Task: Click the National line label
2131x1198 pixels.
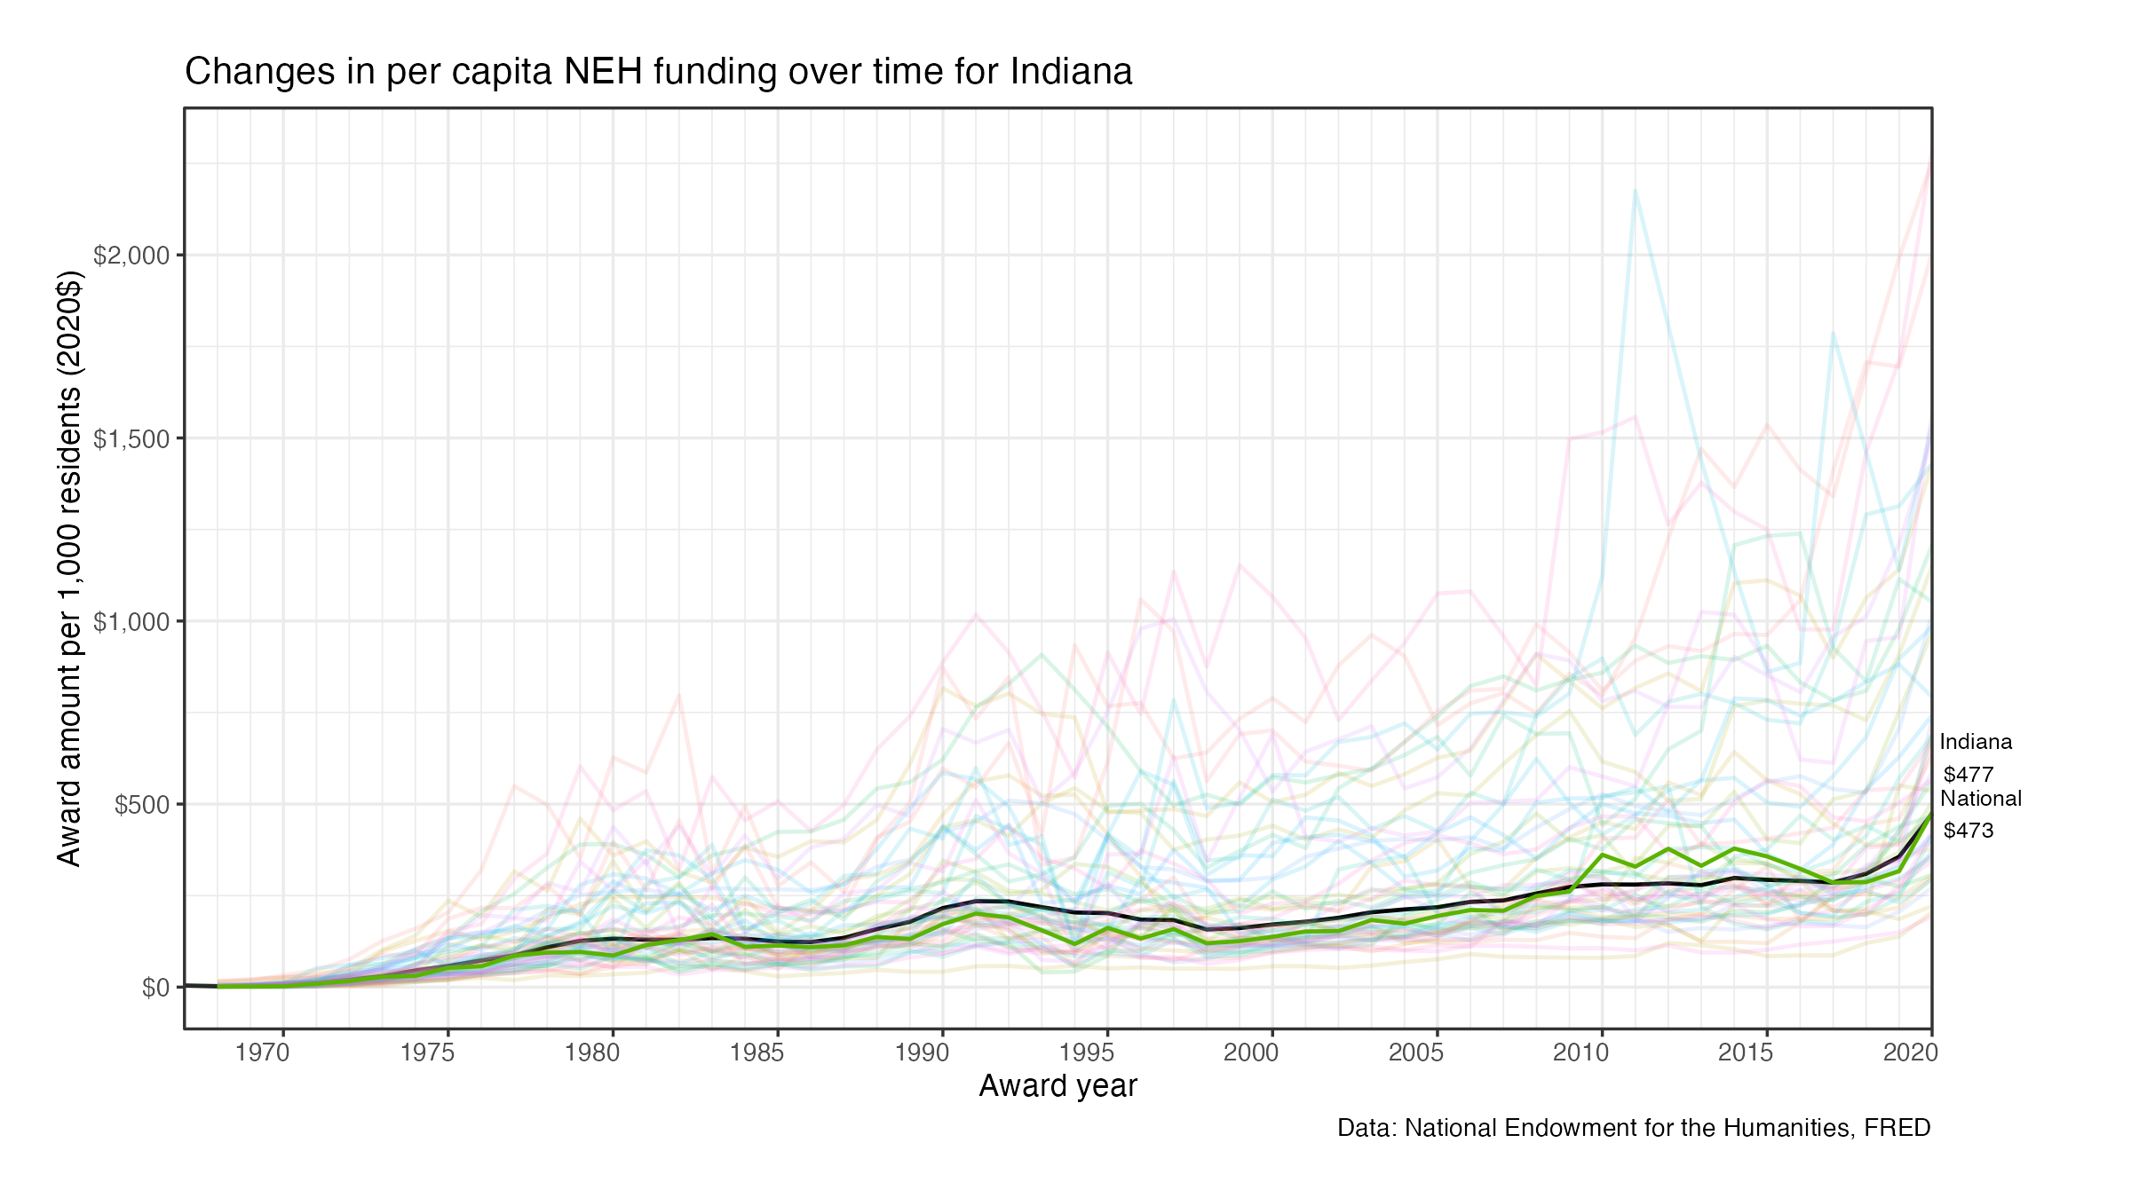Action: [x=1980, y=799]
